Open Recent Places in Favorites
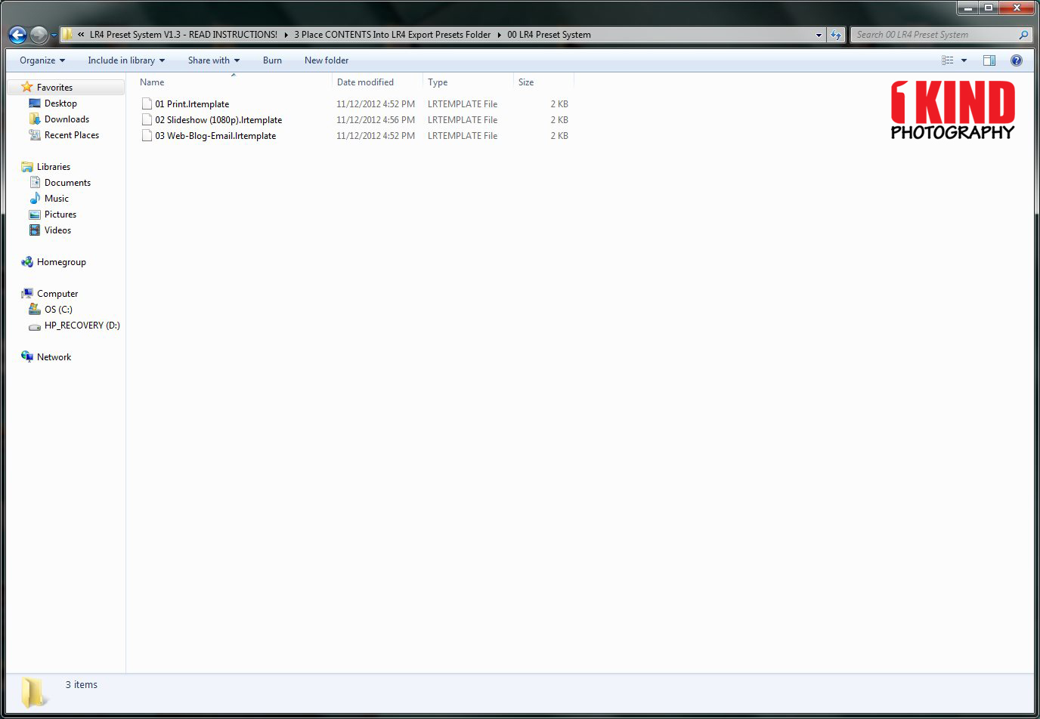 click(72, 135)
